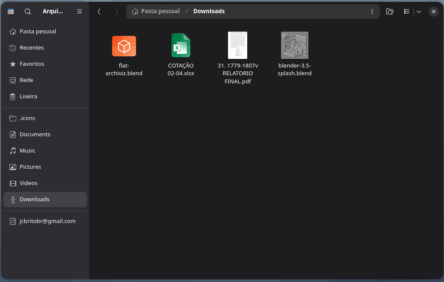444x282 pixels.
Task: Select the flat-archiviz.blend file icon
Action: [x=124, y=46]
